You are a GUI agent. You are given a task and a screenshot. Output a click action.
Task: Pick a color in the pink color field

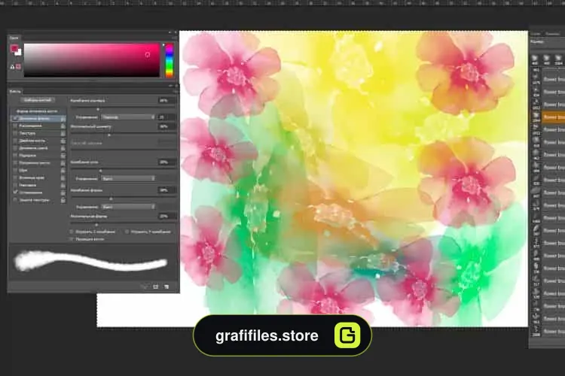pos(91,60)
